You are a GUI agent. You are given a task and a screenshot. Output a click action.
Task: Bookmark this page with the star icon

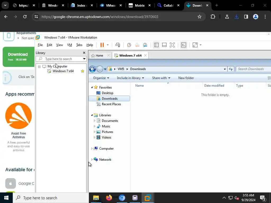click(200, 17)
